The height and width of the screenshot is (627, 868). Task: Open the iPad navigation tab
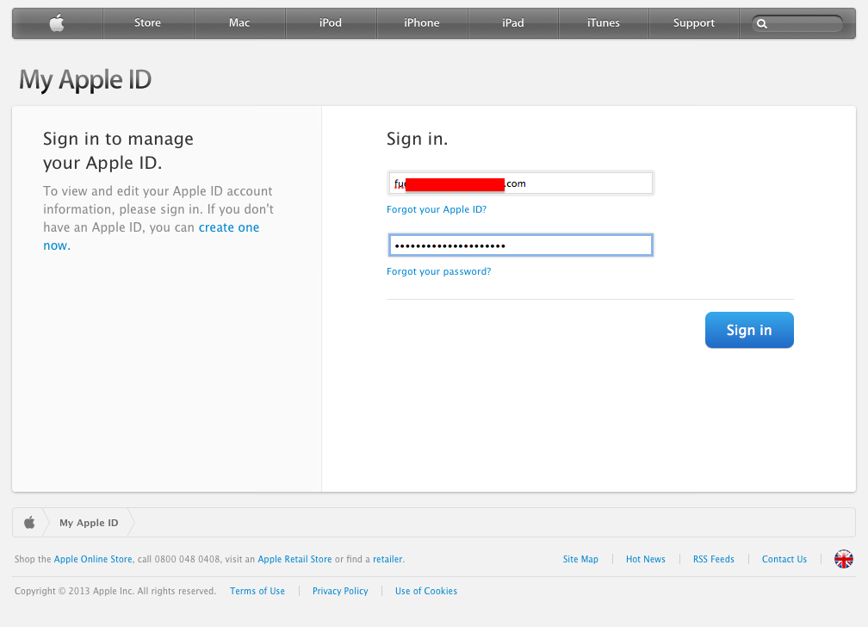[x=512, y=22]
